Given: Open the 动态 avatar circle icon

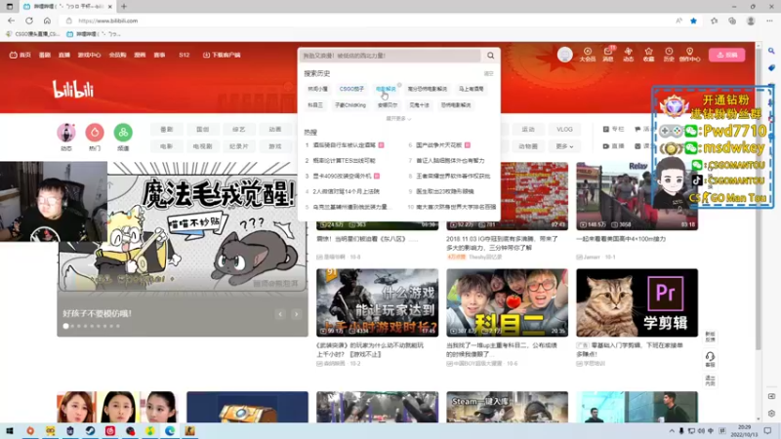Looking at the screenshot, I should click(x=66, y=133).
